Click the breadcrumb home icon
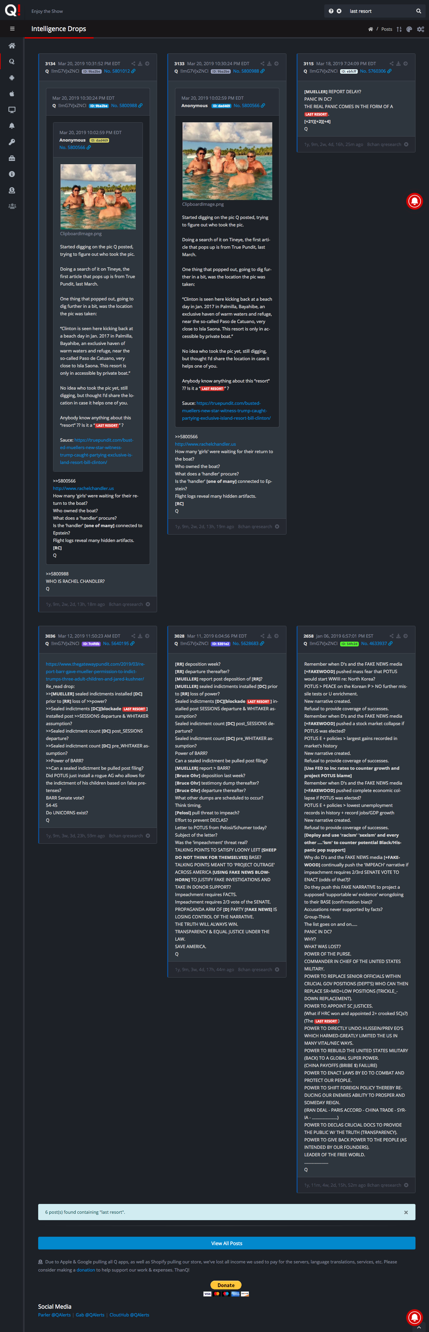This screenshot has width=429, height=1332. click(x=371, y=29)
